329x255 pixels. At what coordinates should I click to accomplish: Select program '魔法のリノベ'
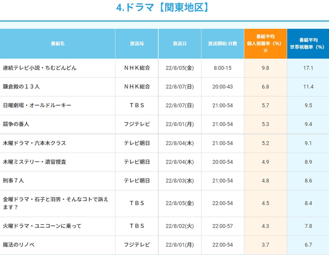19,245
